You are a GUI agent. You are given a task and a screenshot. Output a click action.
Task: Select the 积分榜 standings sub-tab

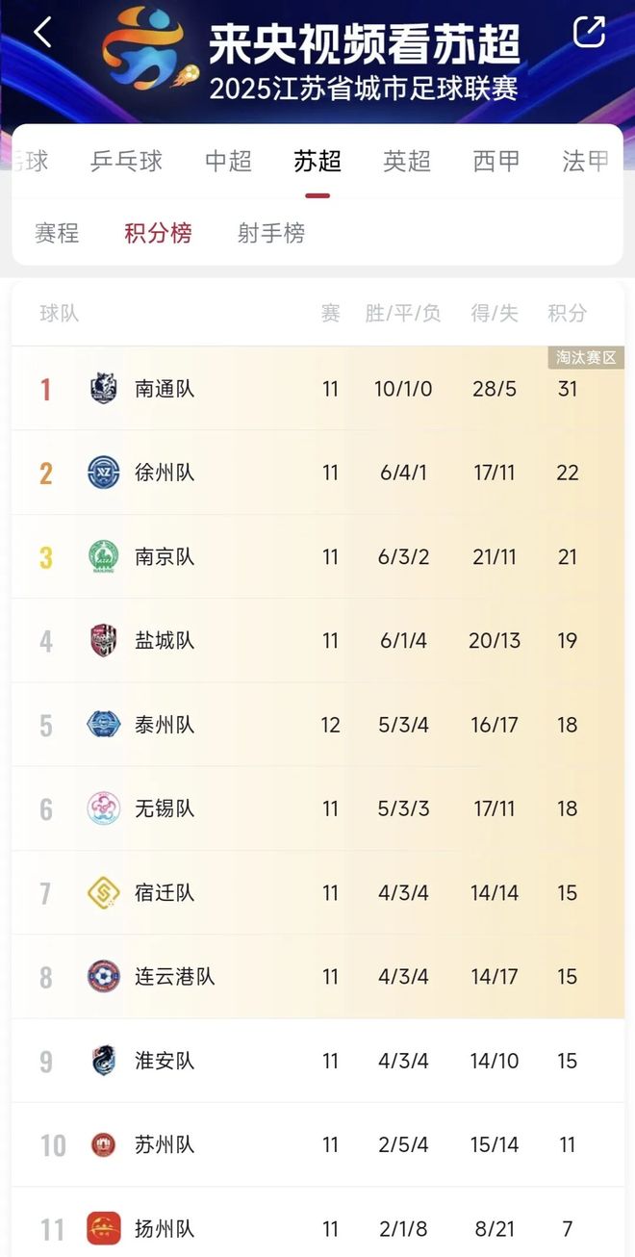tap(158, 233)
